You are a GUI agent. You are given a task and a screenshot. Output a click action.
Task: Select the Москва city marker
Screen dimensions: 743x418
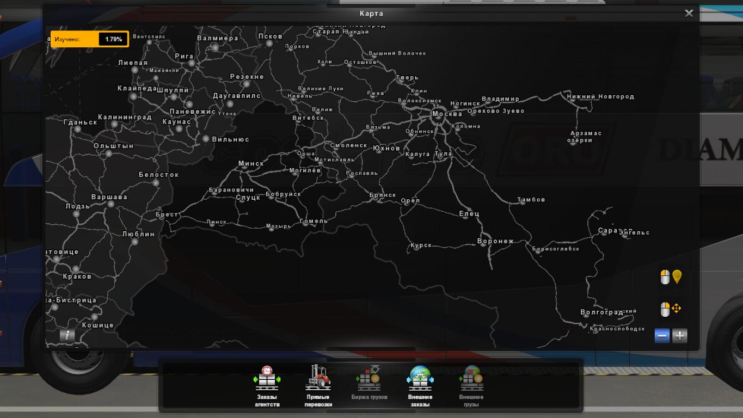[x=437, y=115]
